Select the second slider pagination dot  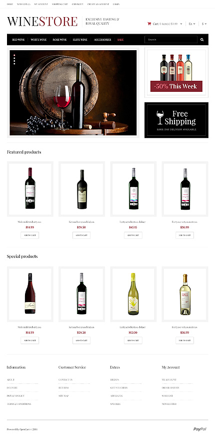(14, 58)
